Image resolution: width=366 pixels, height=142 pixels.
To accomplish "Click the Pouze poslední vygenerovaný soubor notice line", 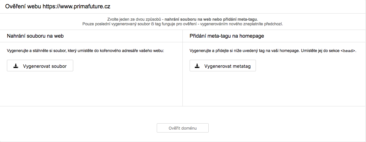I will [183, 24].
